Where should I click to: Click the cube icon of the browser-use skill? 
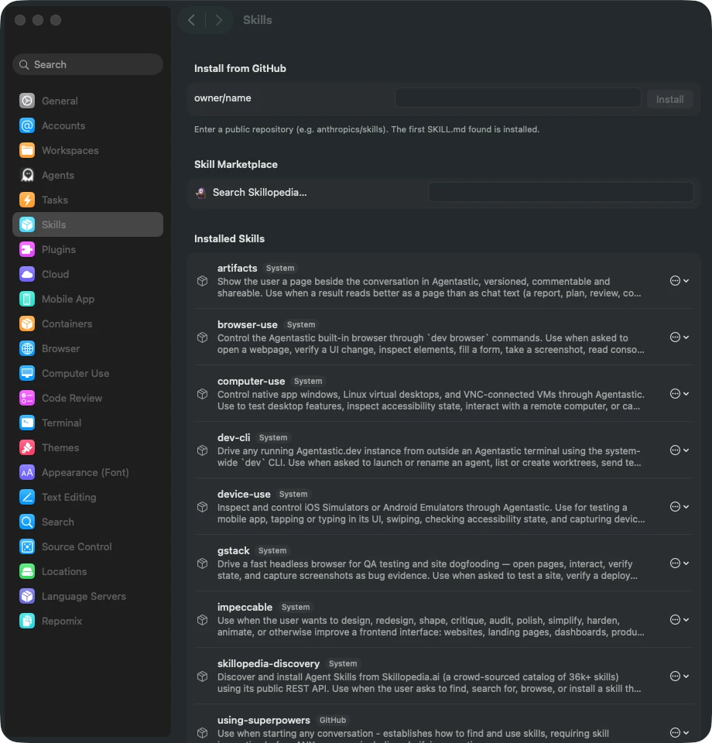[x=202, y=337]
